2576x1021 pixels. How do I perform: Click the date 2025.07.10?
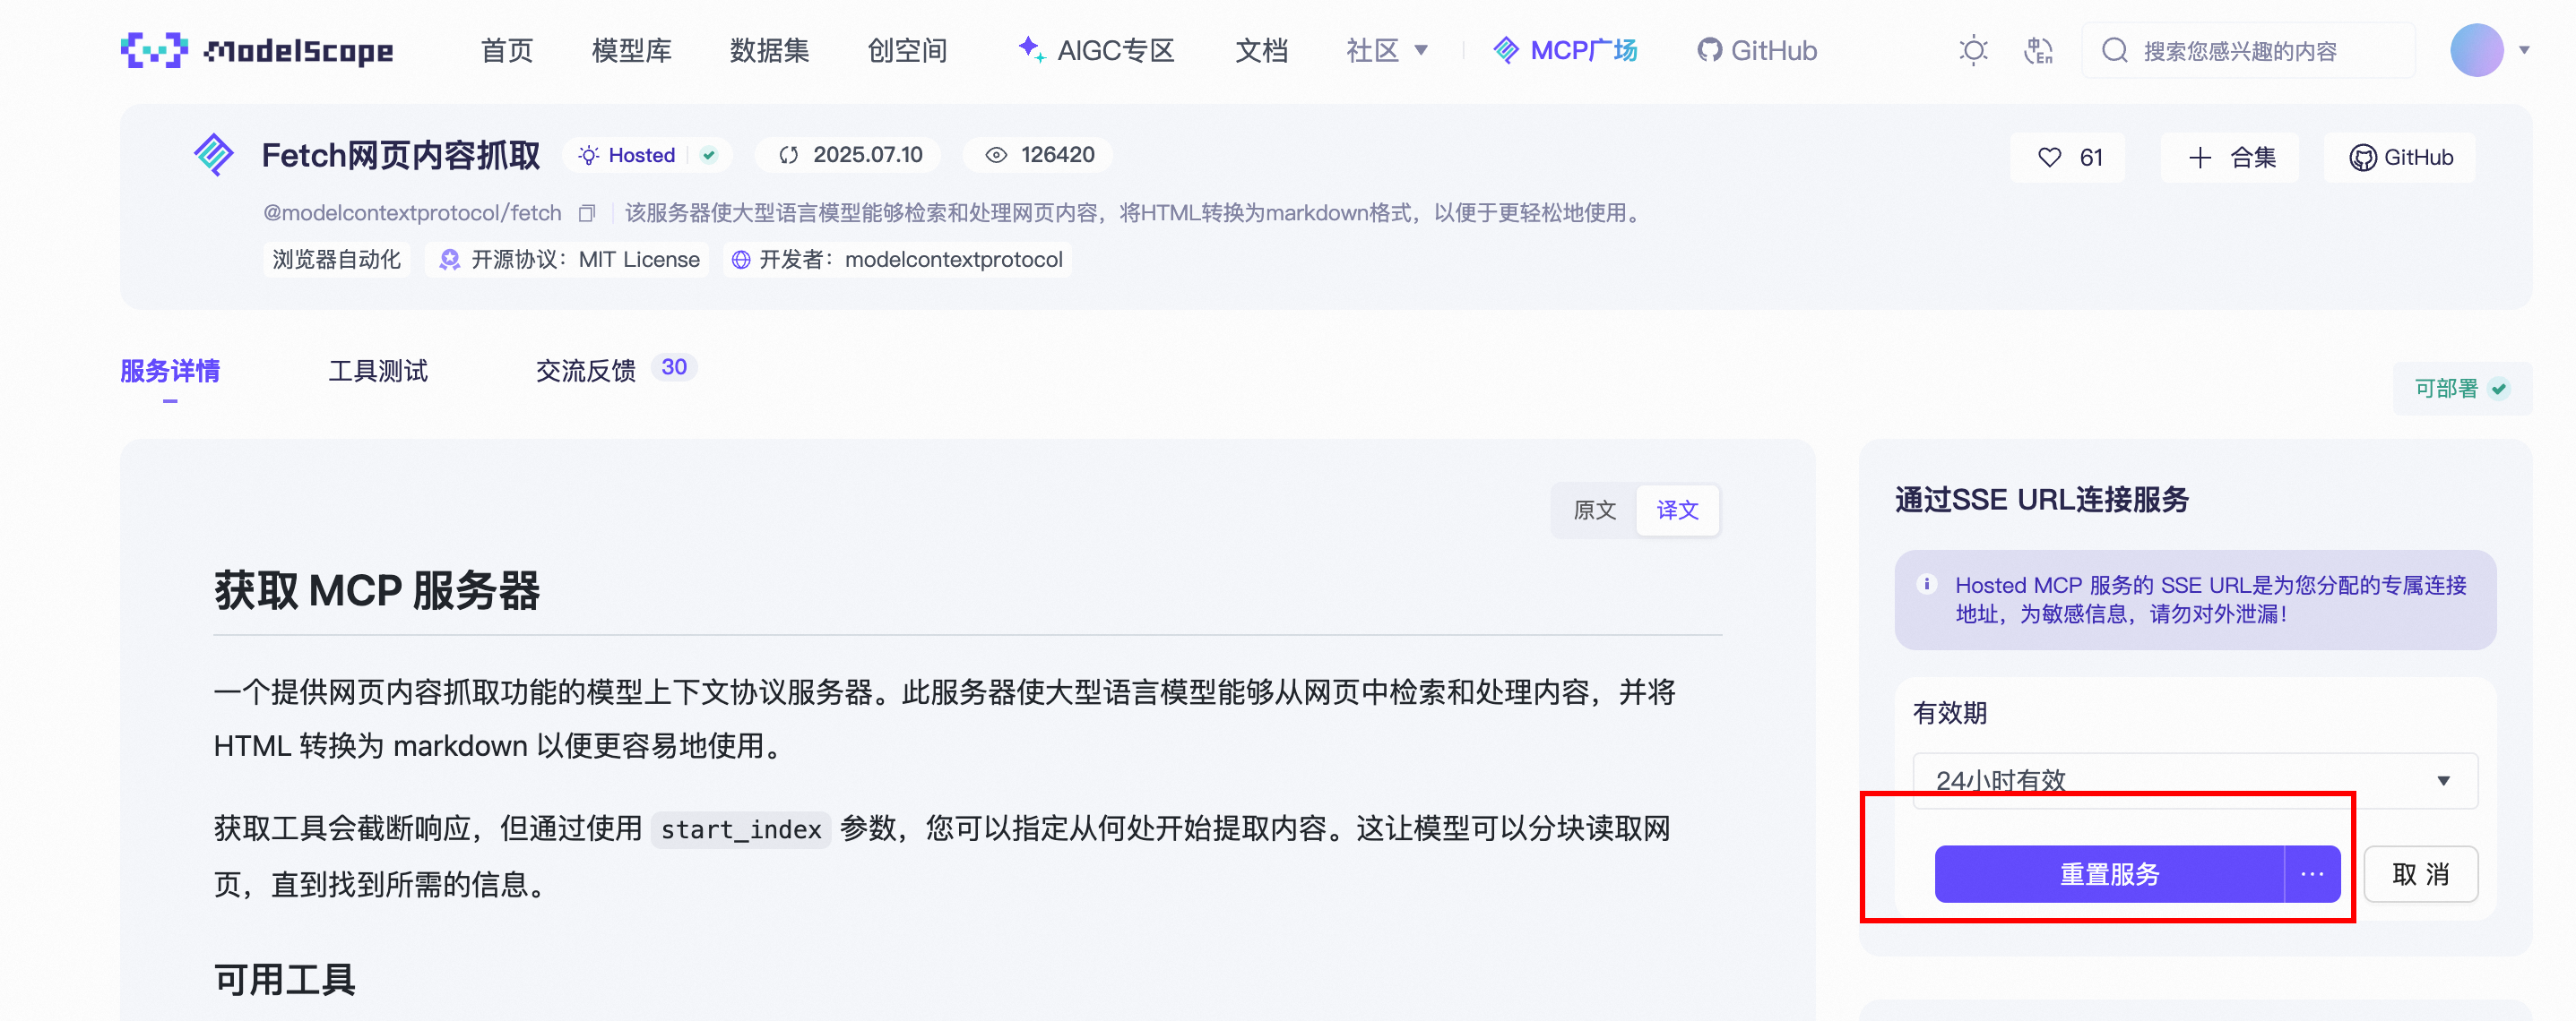click(868, 155)
